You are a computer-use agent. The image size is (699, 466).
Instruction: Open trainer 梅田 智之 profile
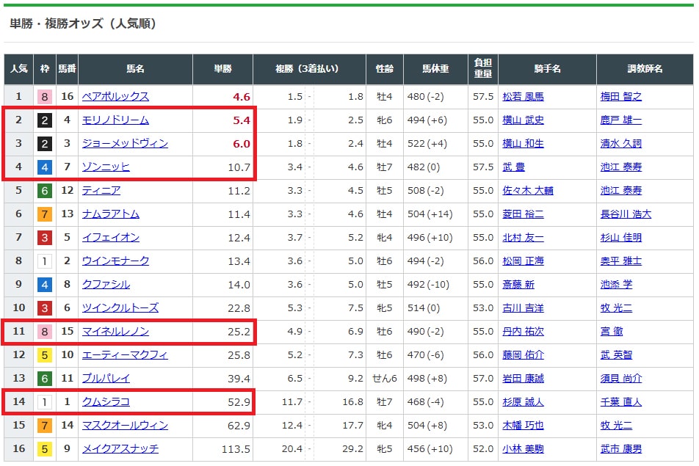click(x=620, y=97)
